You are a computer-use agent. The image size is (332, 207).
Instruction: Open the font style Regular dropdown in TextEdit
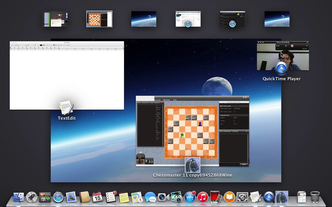tap(29, 45)
